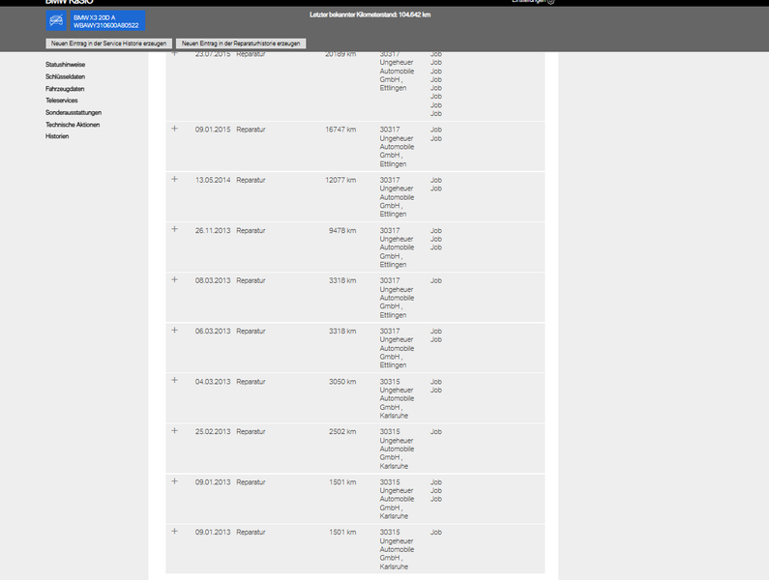Viewport: 769px width, 580px height.
Task: Click the date 13.05.2014
Action: [x=213, y=181]
